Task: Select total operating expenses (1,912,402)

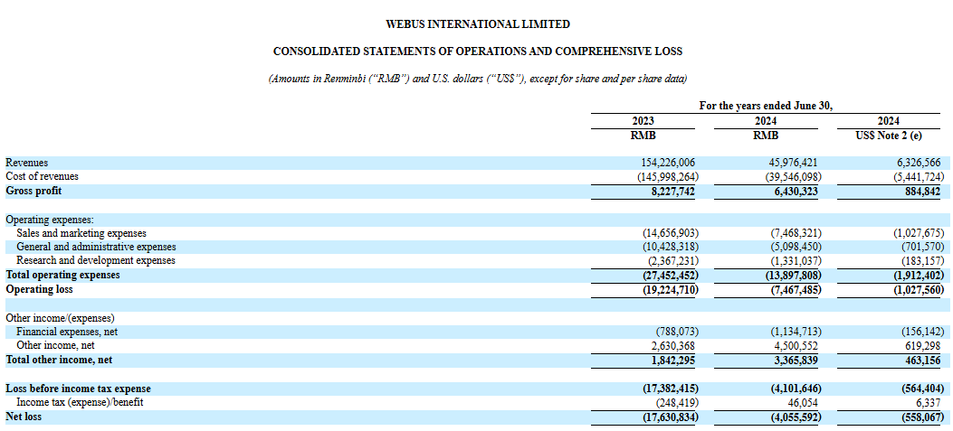Action: coord(919,275)
